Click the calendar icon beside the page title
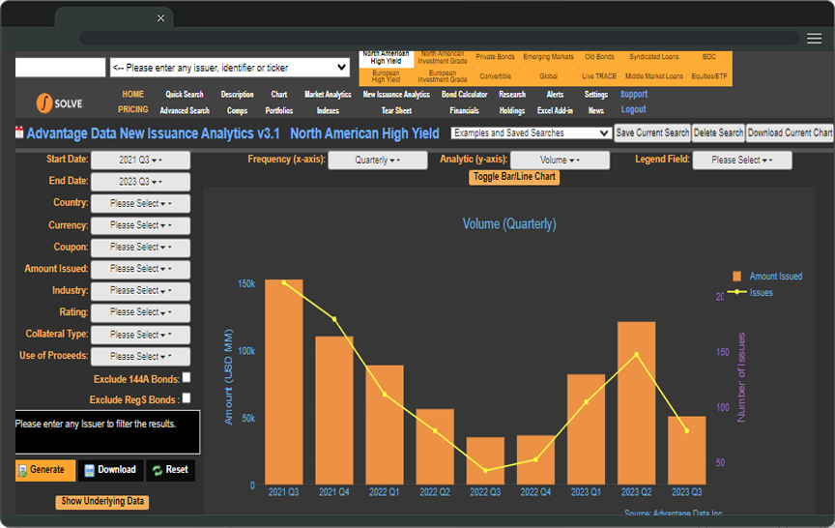The width and height of the screenshot is (835, 528). [19, 133]
